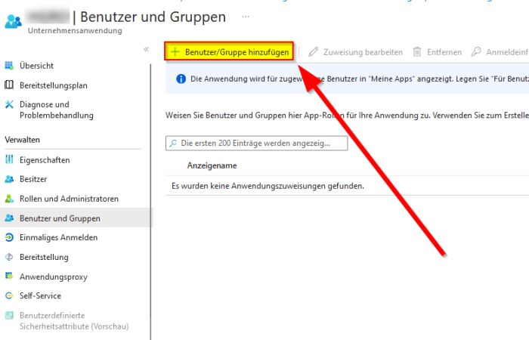Click the Anwendungsproxy icon
The height and width of the screenshot is (340, 529).
[x=9, y=277]
